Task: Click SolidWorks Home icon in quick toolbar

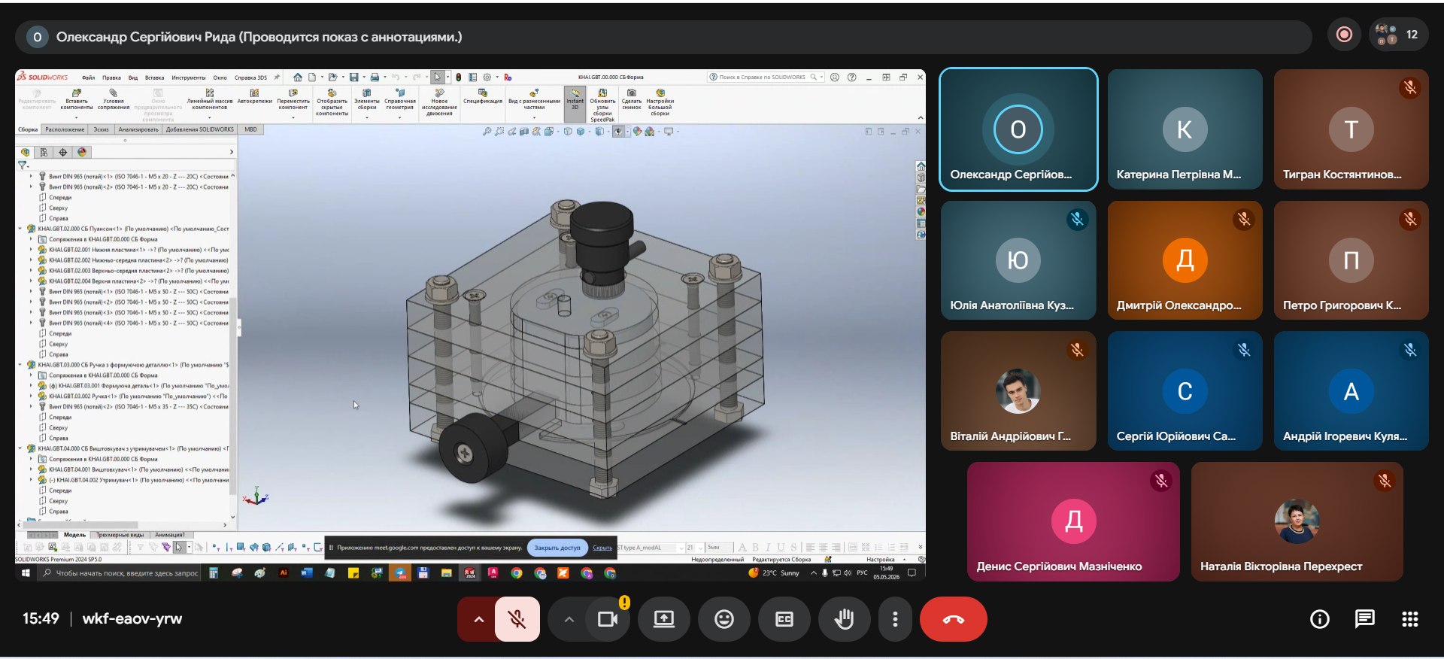Action: coord(298,77)
